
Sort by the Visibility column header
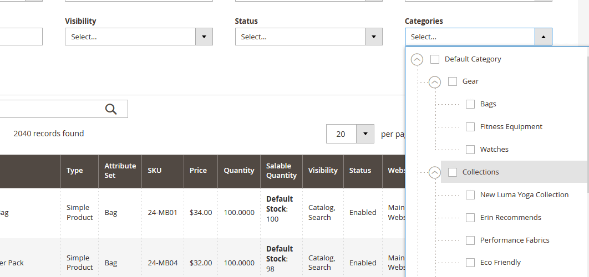pyautogui.click(x=323, y=171)
